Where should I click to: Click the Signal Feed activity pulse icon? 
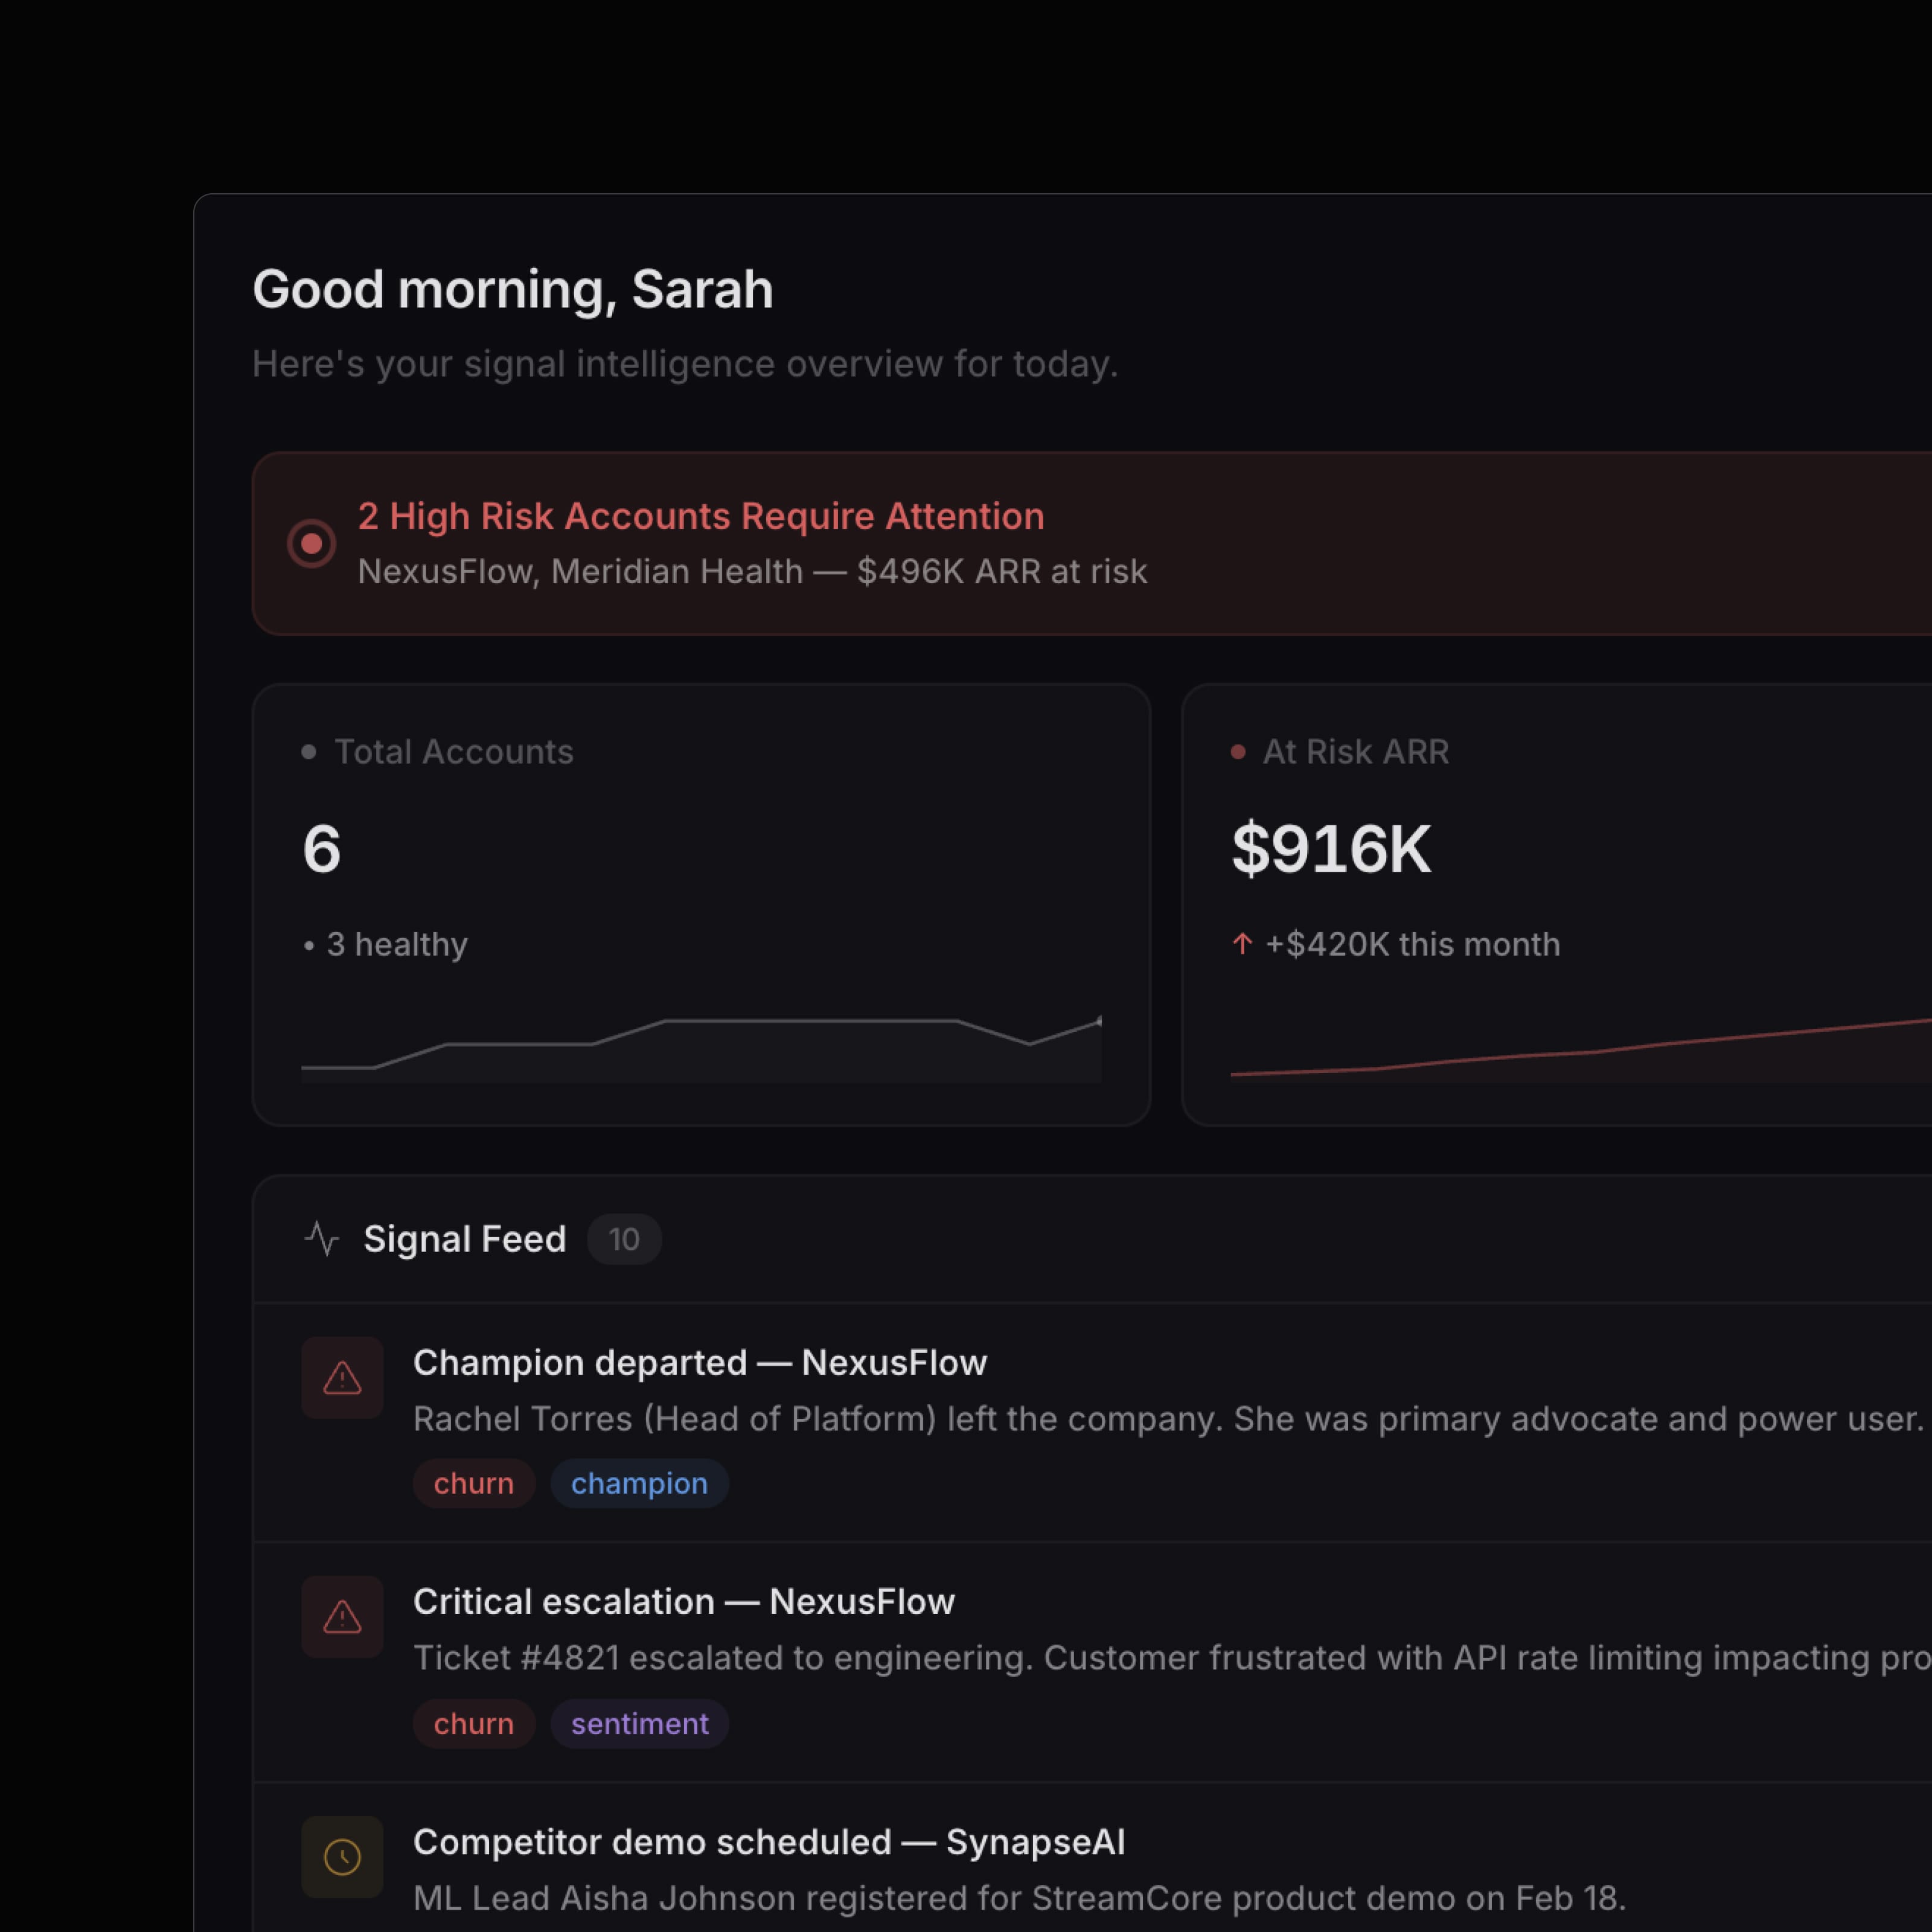(x=322, y=1239)
